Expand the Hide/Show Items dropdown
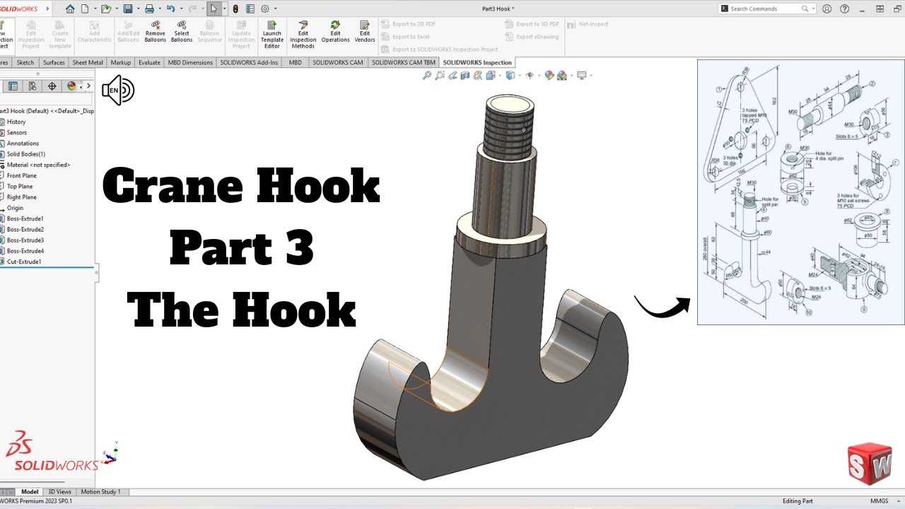The image size is (905, 509). [539, 76]
